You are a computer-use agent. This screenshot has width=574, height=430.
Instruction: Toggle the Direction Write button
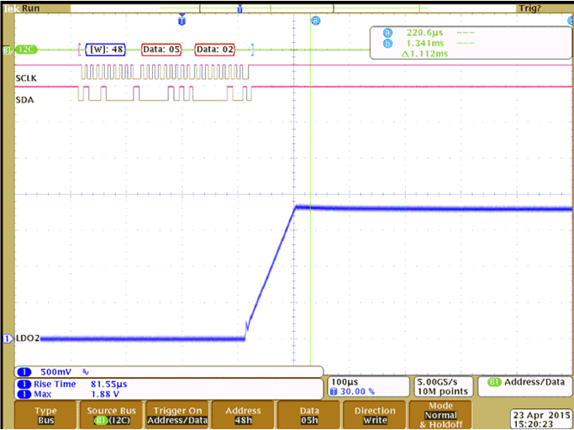pos(375,415)
